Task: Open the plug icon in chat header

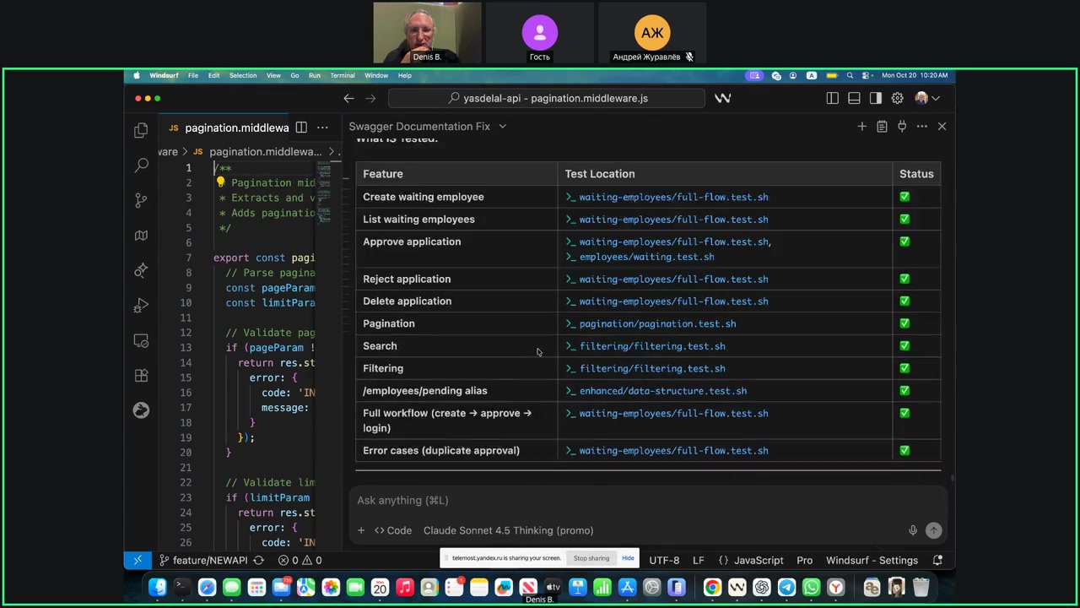Action: [902, 127]
